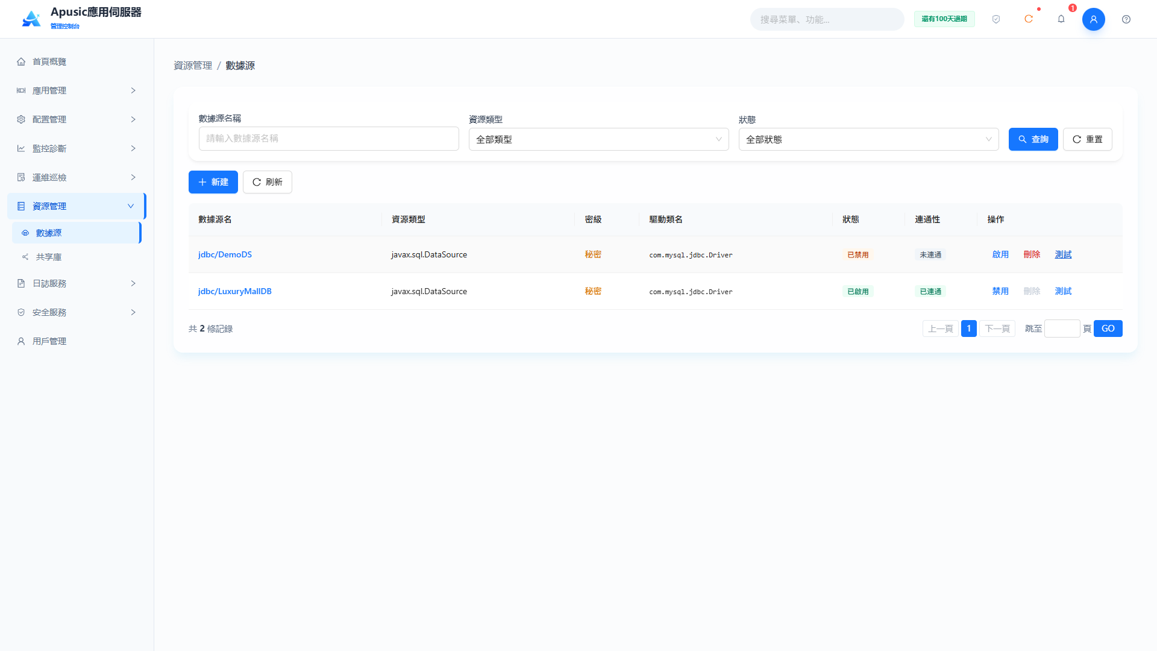Click 刪除 for jdbc/DemoDS
1157x651 pixels.
point(1032,254)
